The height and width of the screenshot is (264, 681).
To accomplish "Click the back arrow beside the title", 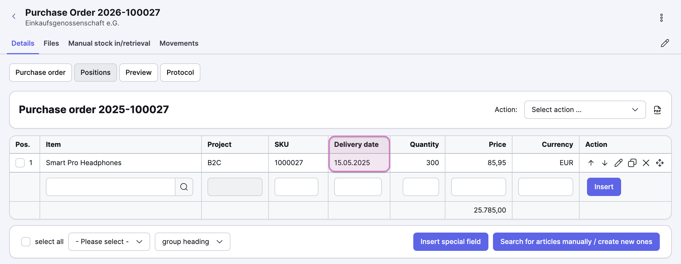I will coord(14,17).
